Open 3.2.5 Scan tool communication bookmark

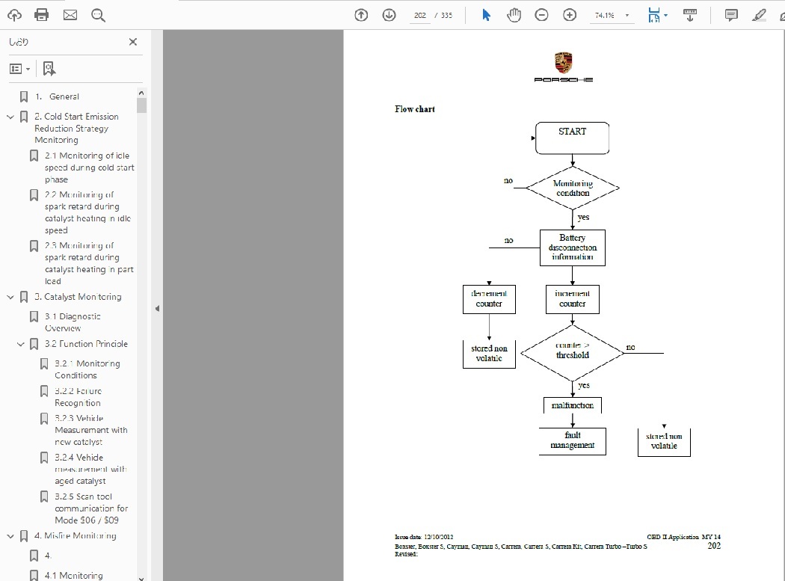91,508
